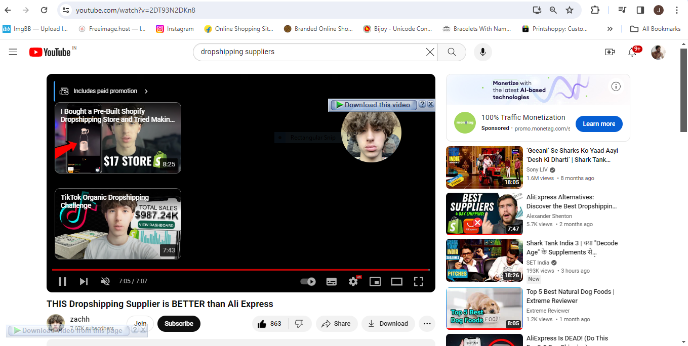Open the zoom magnifier icon in address bar
Viewport: 688px width, 346px height.
coord(553,10)
